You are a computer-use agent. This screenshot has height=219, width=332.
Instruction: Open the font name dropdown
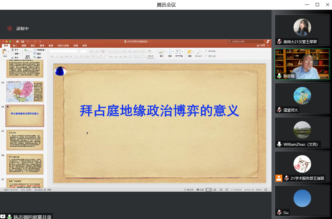coord(78,51)
